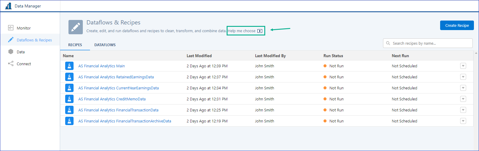This screenshot has height=151, width=479.
Task: Click recipe flask icon for RetainedEarningsData
Action: pyautogui.click(x=69, y=77)
